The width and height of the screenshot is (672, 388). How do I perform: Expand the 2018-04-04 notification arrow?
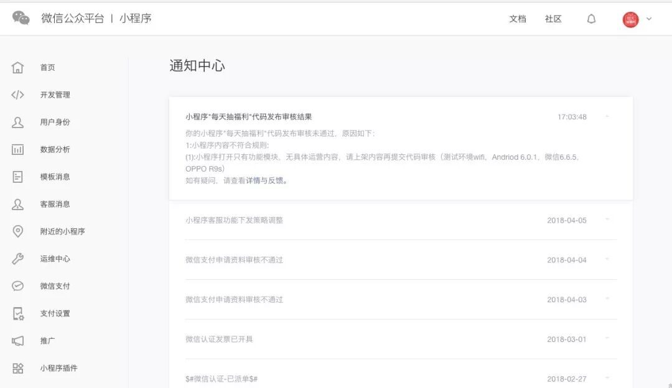[607, 259]
